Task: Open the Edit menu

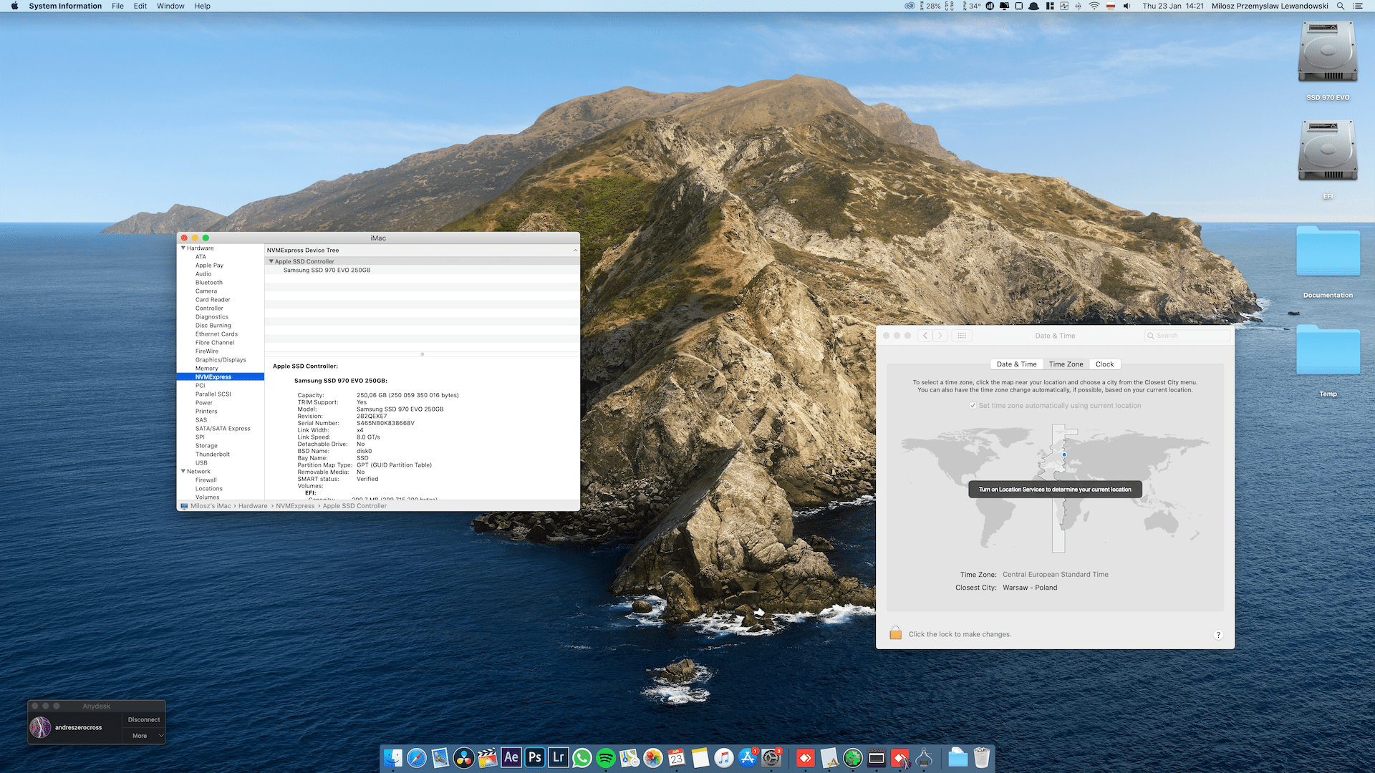Action: (x=140, y=6)
